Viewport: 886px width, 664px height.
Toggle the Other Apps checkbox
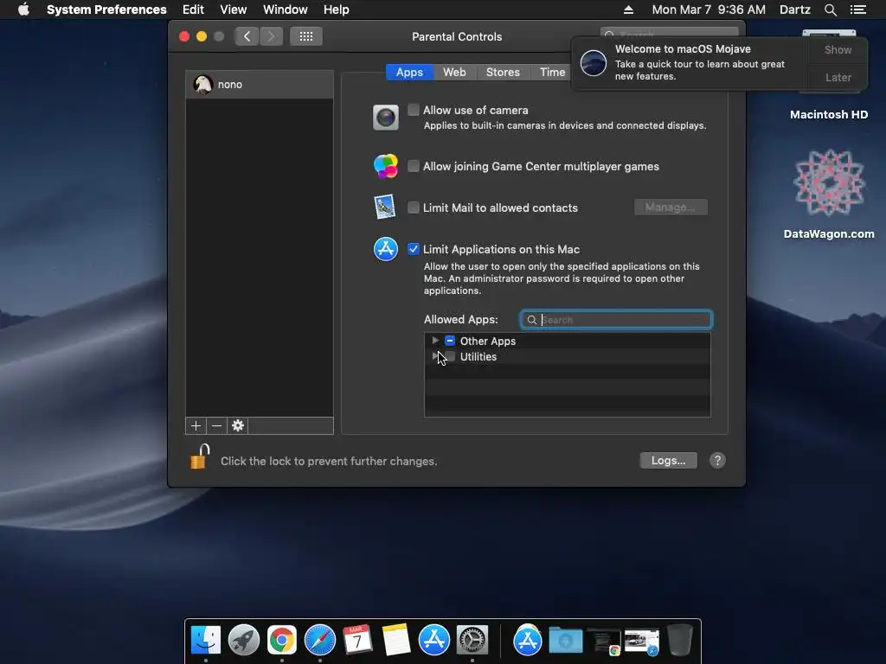450,341
